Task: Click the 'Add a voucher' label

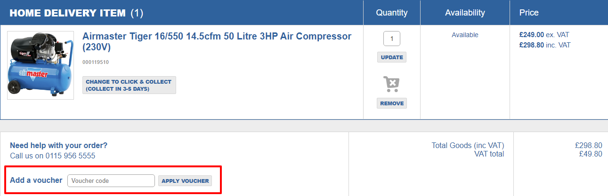Action: pos(36,180)
